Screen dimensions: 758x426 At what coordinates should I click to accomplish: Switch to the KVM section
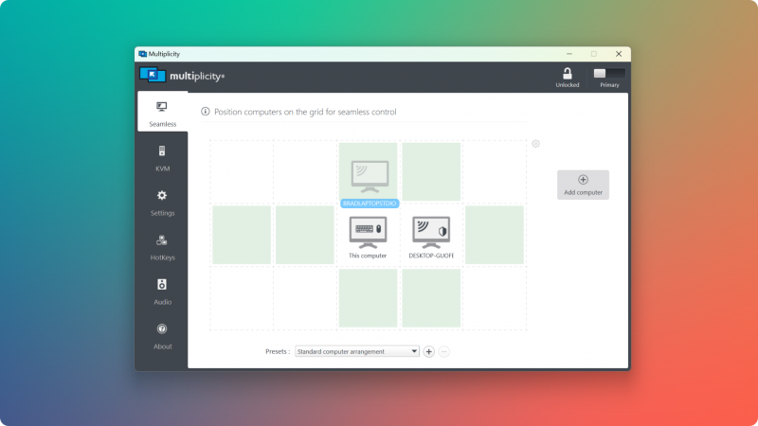pos(162,158)
